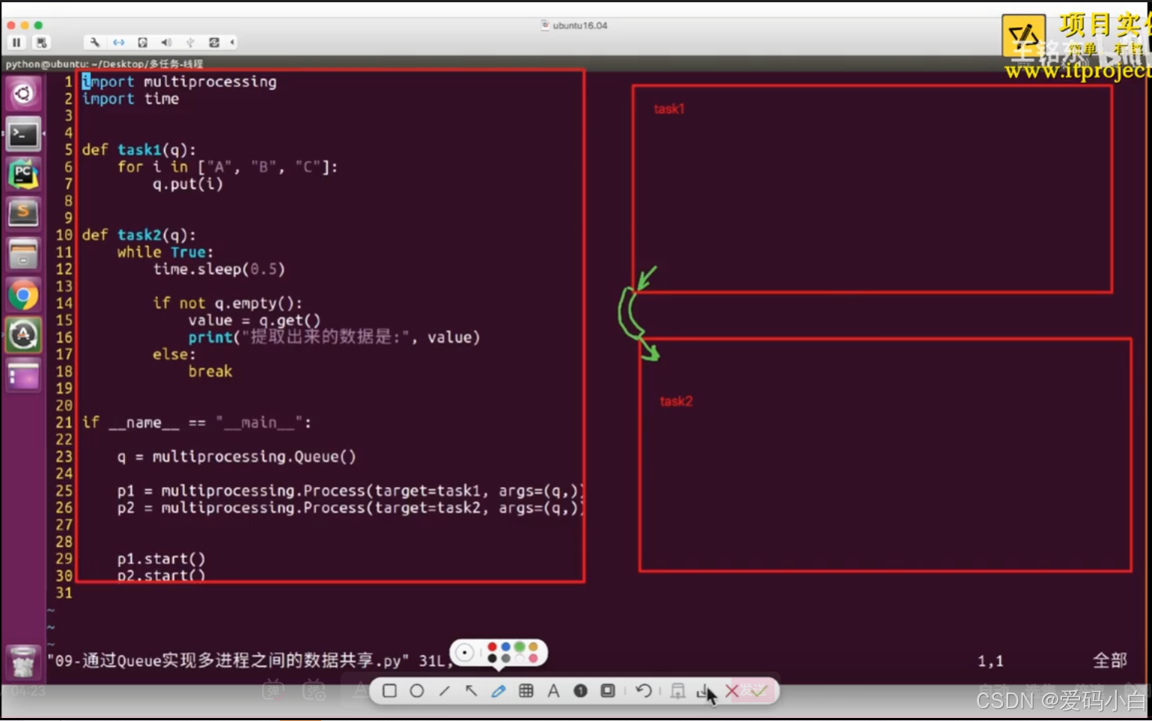Viewport: 1152px width, 721px height.
Task: Launch PyCharm from the Ubuntu dock
Action: point(23,174)
